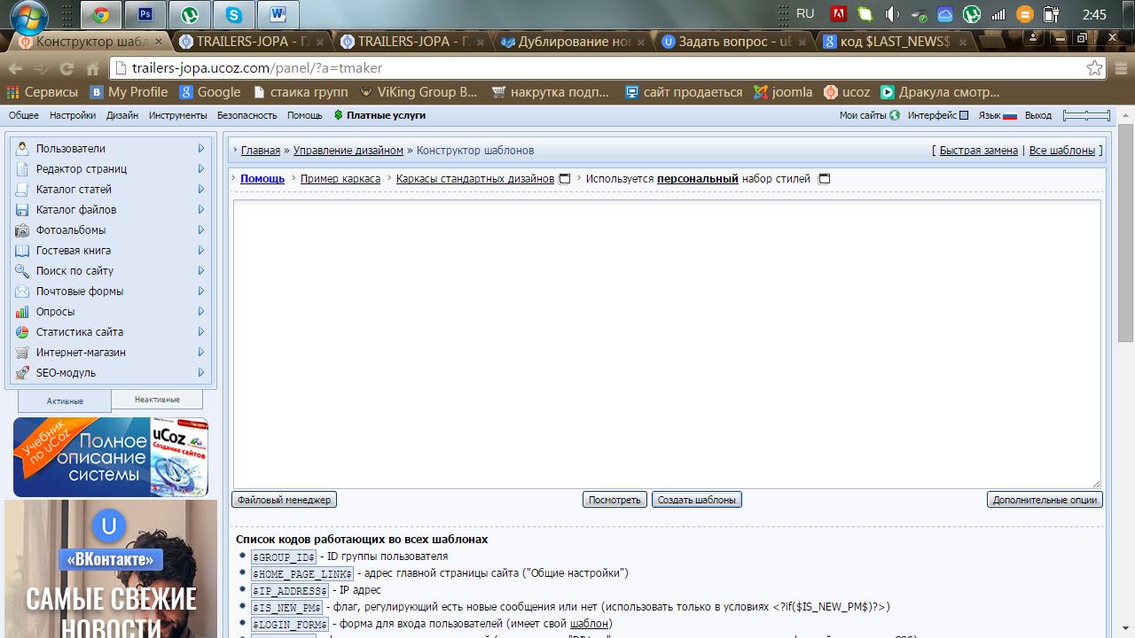Open window icon next to Каркасы стандартных дизайнов

[565, 179]
